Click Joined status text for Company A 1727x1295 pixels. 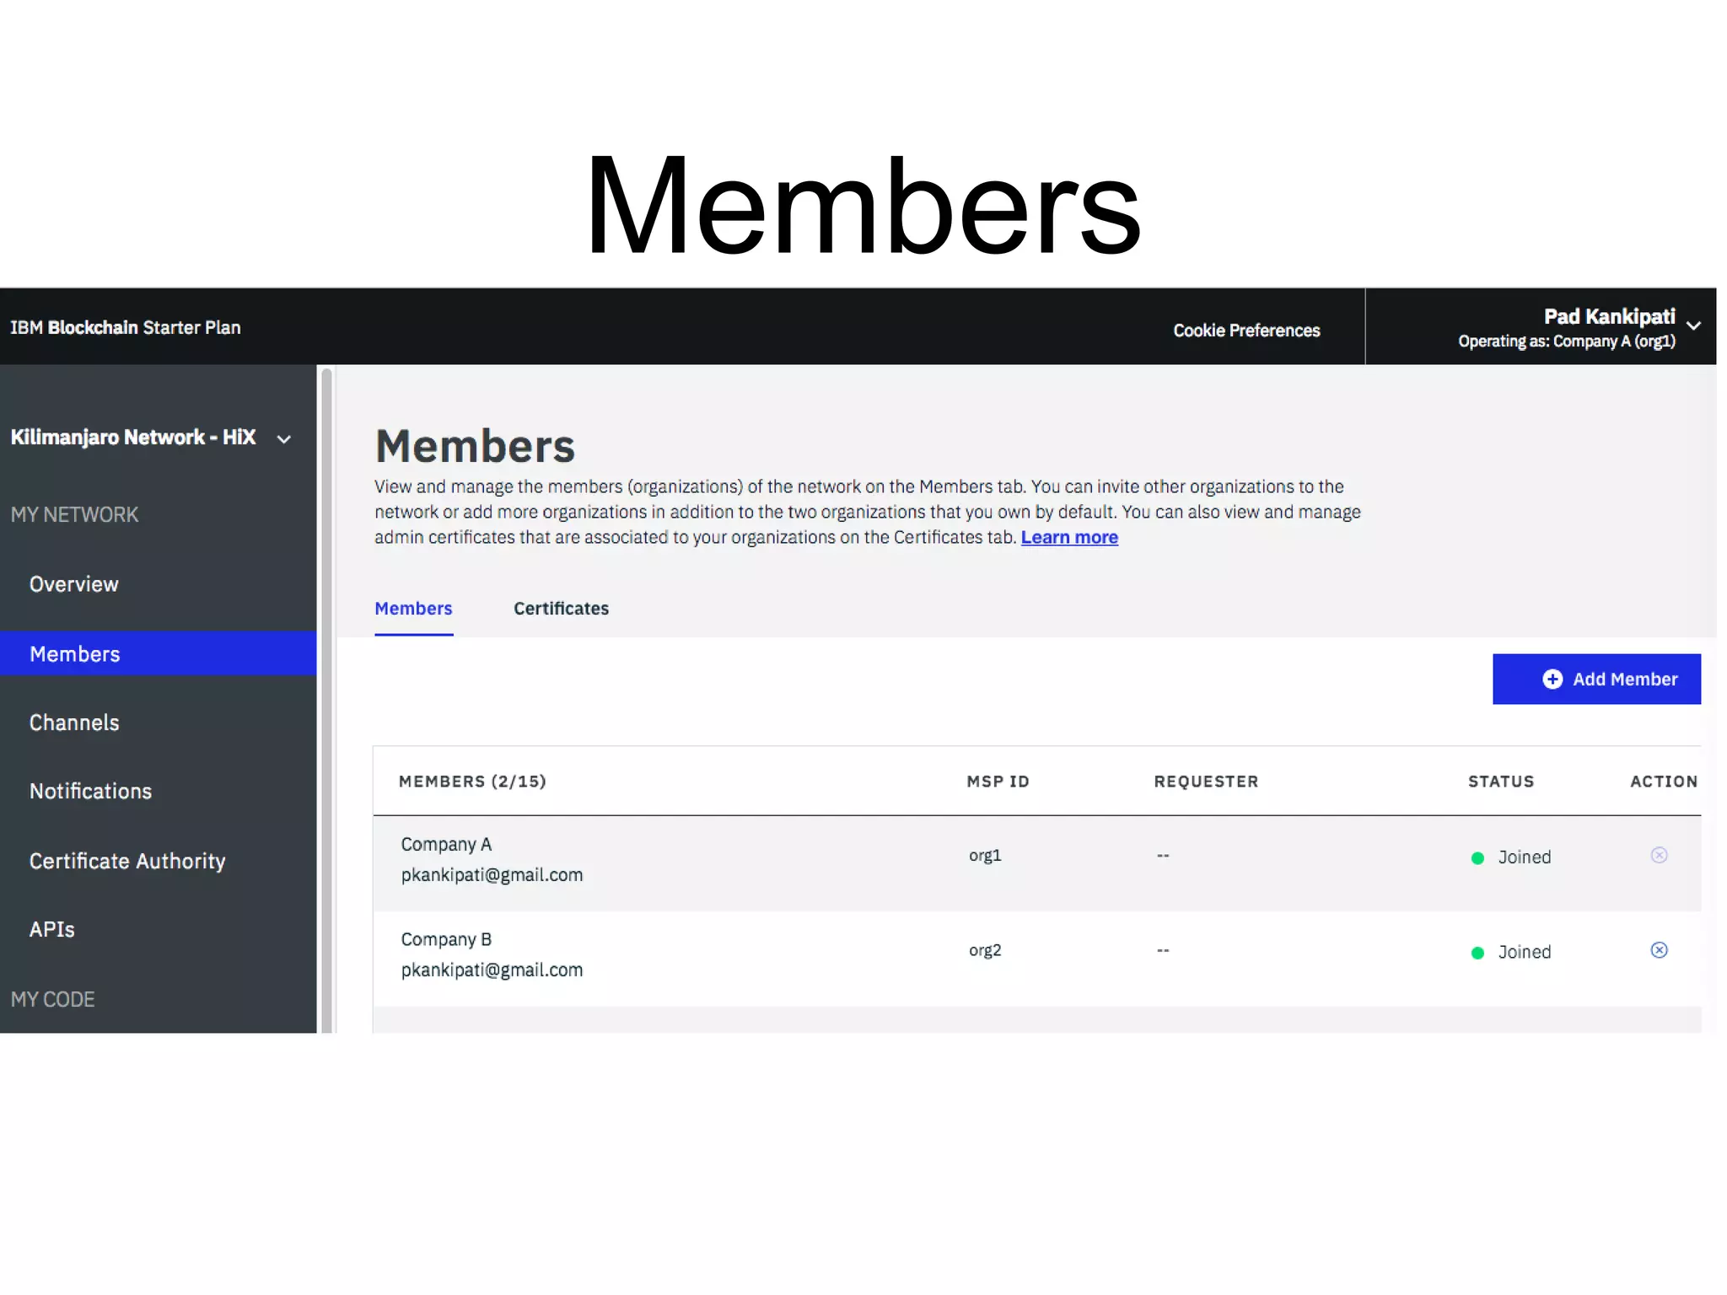tap(1525, 857)
